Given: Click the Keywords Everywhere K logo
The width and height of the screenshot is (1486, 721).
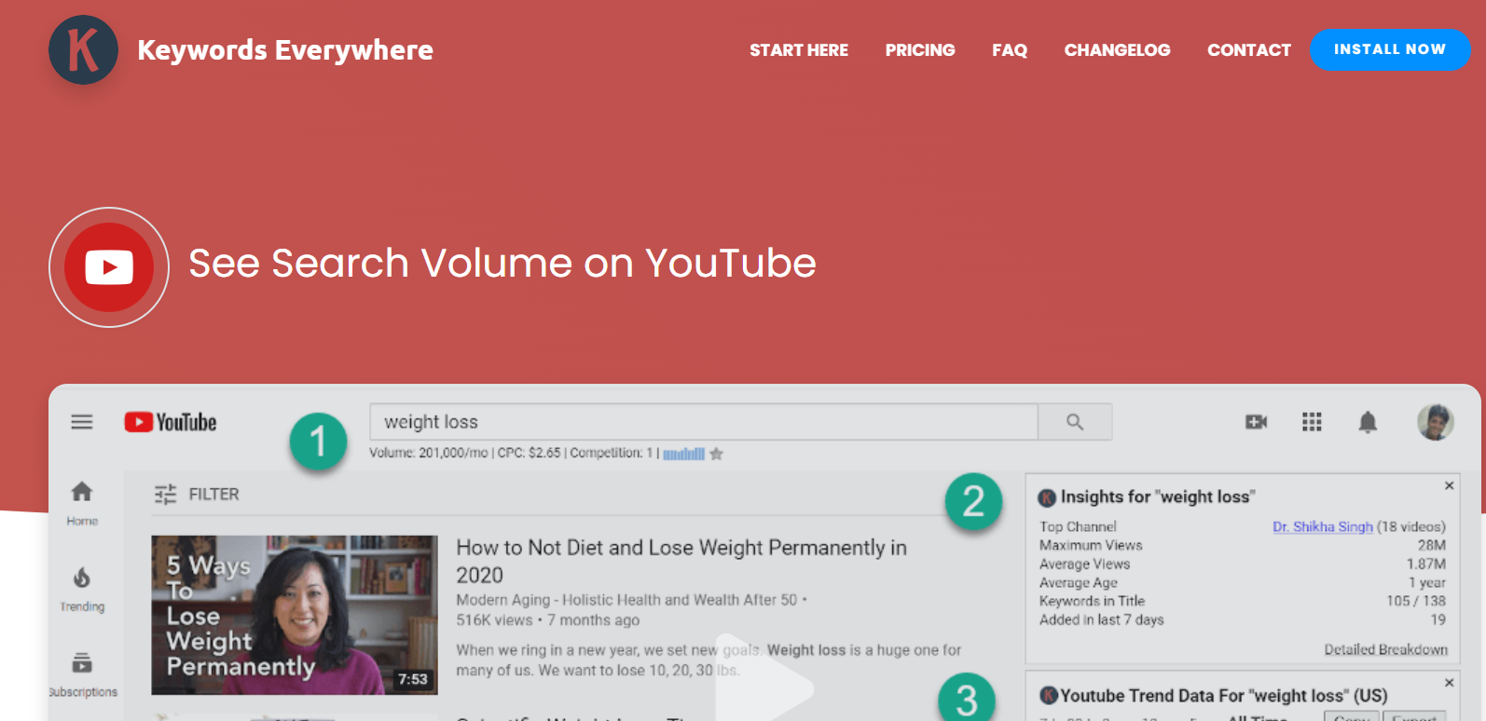Looking at the screenshot, I should tap(83, 50).
